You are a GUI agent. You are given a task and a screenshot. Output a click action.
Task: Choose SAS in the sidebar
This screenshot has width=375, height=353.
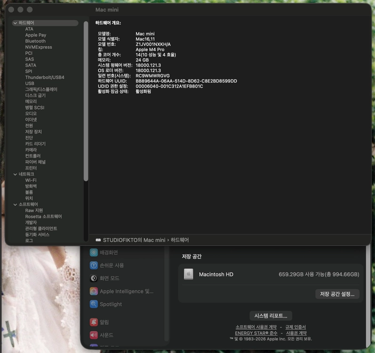click(30, 59)
